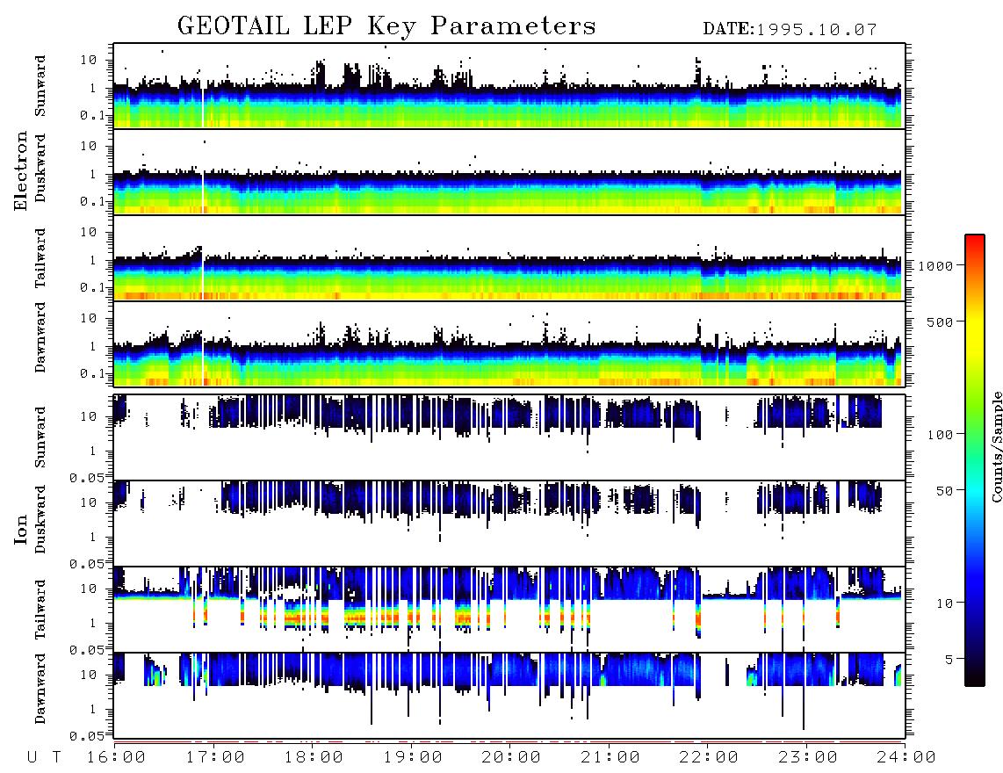Click the '22:00' time tick label

coord(709,758)
